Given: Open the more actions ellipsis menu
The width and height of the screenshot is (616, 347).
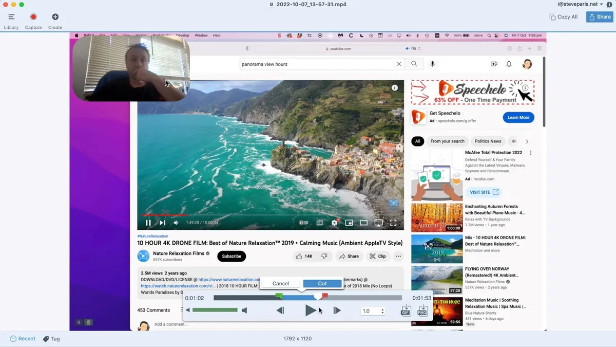Looking at the screenshot, I should click(398, 256).
